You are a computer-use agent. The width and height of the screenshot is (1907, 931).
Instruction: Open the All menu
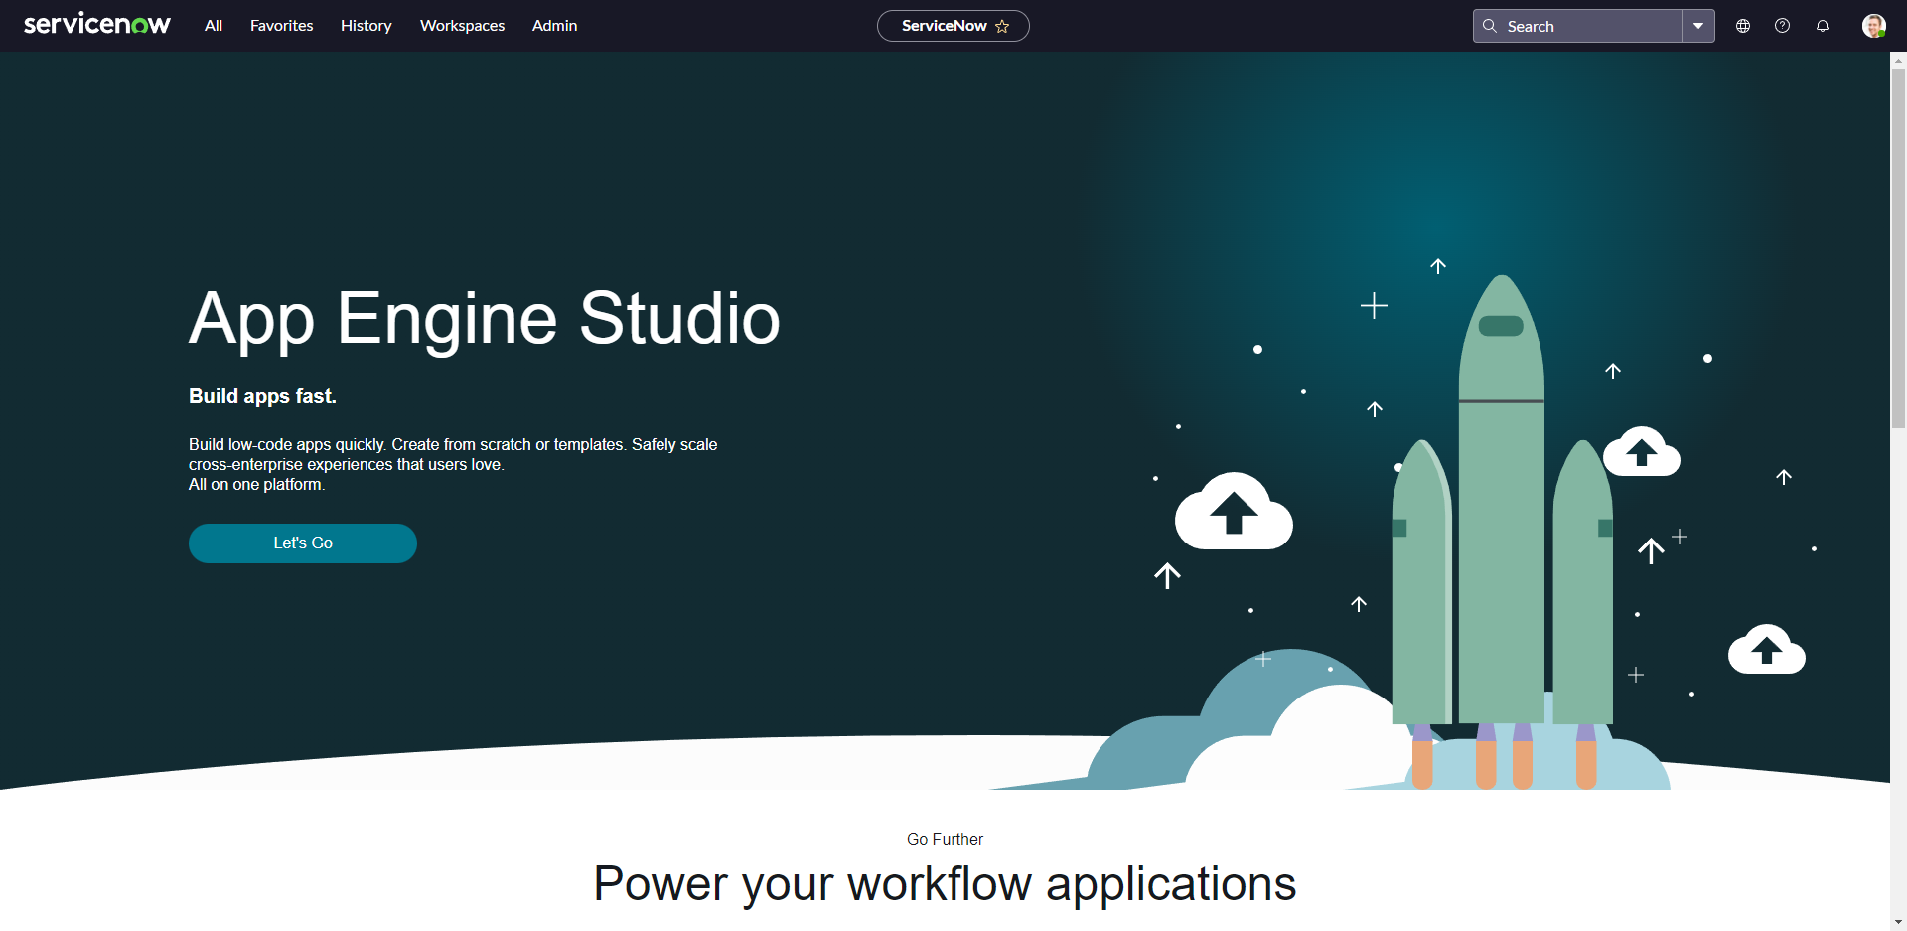[214, 26]
